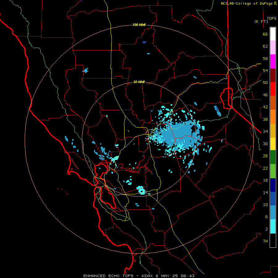Click the TOPS legend heading
This screenshot has width=278, height=278.
[x=272, y=19]
